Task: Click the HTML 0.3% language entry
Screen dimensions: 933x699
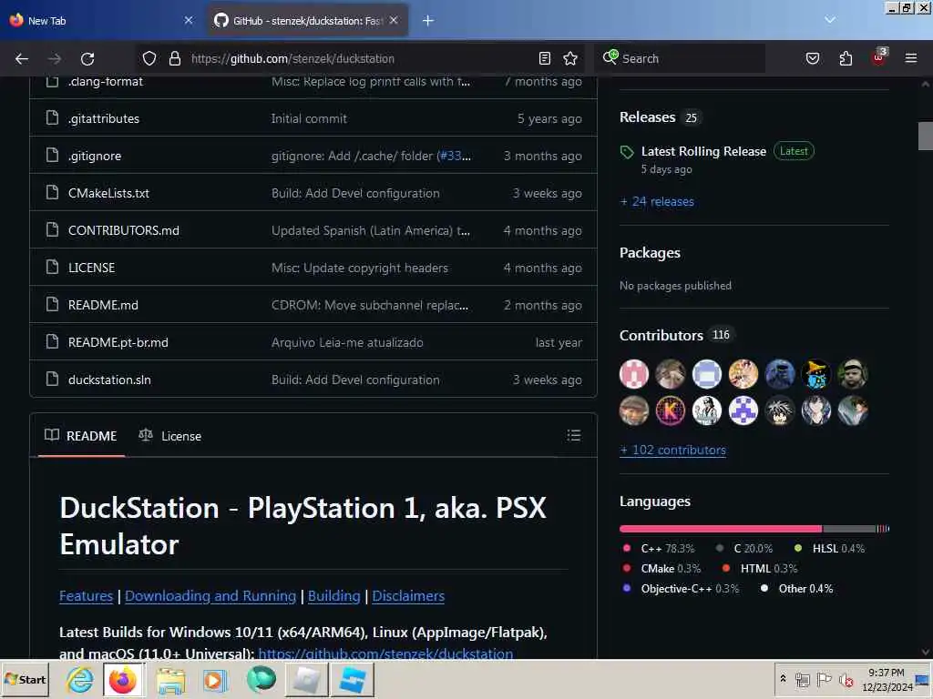Action: (759, 568)
